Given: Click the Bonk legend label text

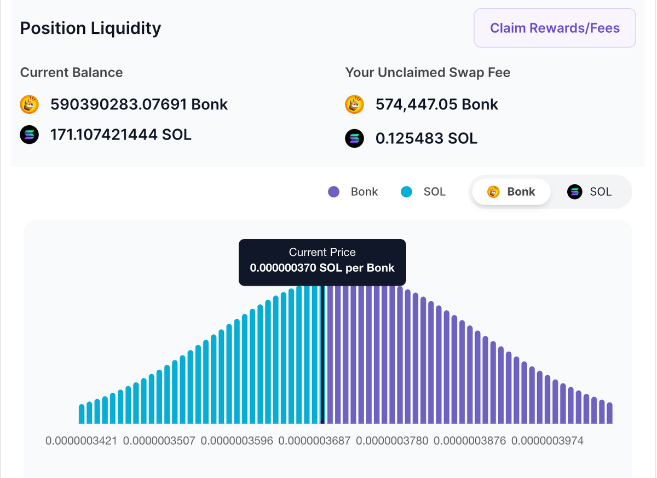Looking at the screenshot, I should (365, 192).
